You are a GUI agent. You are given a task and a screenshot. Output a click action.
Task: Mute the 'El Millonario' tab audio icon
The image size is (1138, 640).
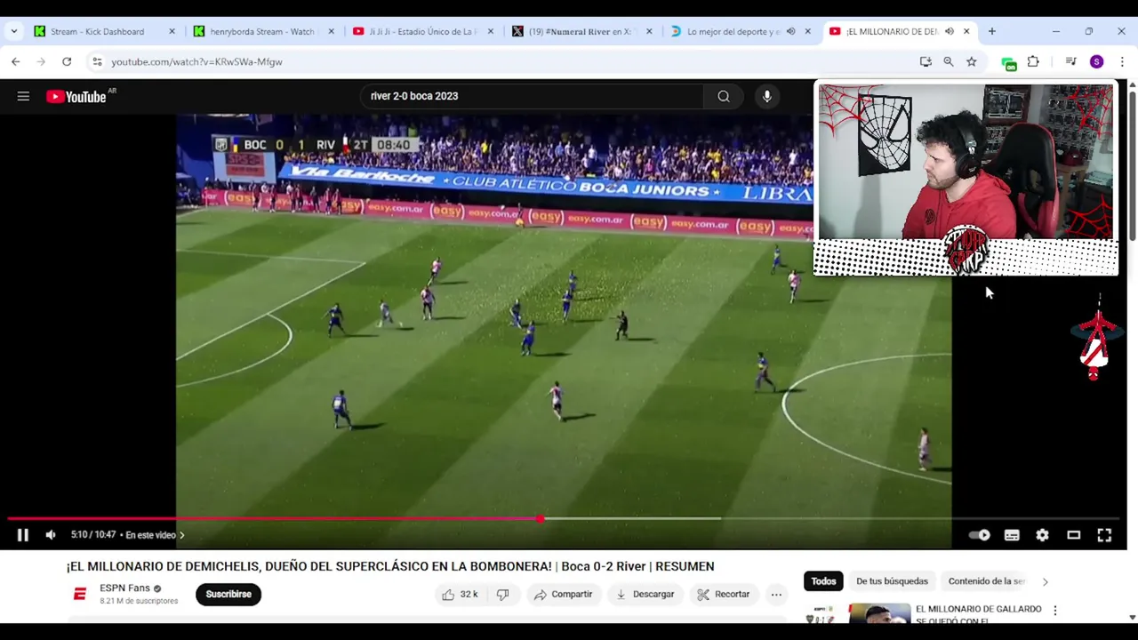coord(950,31)
